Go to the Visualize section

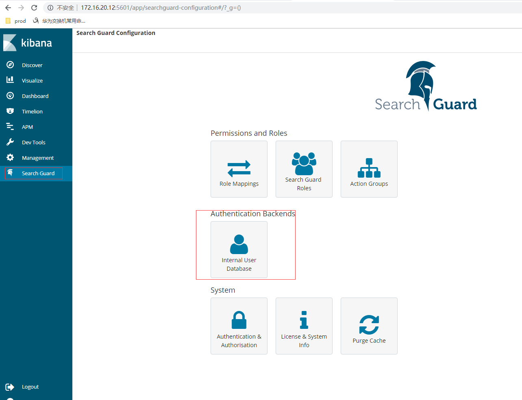click(x=32, y=80)
